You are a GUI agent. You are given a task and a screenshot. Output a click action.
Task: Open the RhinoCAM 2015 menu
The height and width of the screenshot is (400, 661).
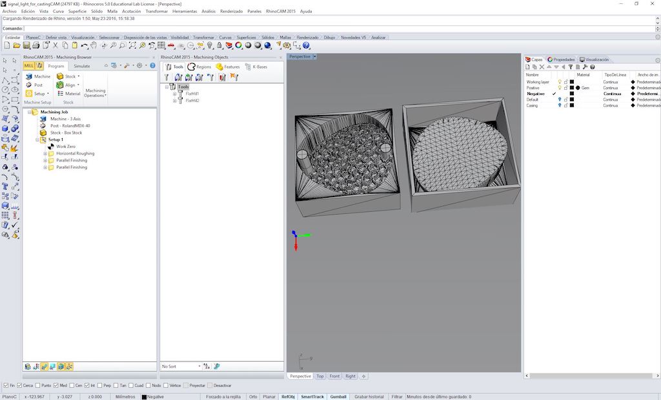pos(280,12)
